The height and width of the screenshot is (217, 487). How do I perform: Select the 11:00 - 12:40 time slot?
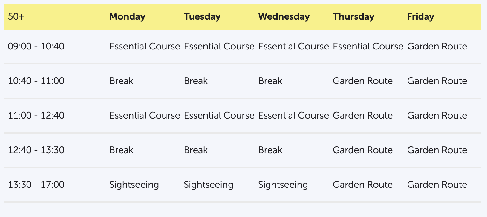coord(36,116)
